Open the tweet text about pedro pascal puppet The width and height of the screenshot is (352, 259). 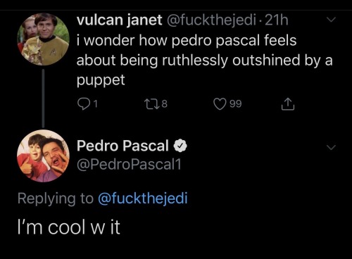(205, 61)
